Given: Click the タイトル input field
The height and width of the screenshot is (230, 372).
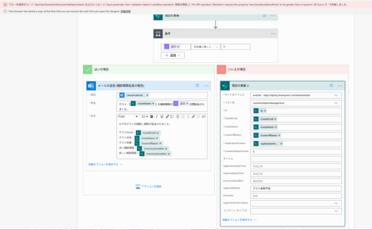Looking at the screenshot, I should click(x=296, y=159).
